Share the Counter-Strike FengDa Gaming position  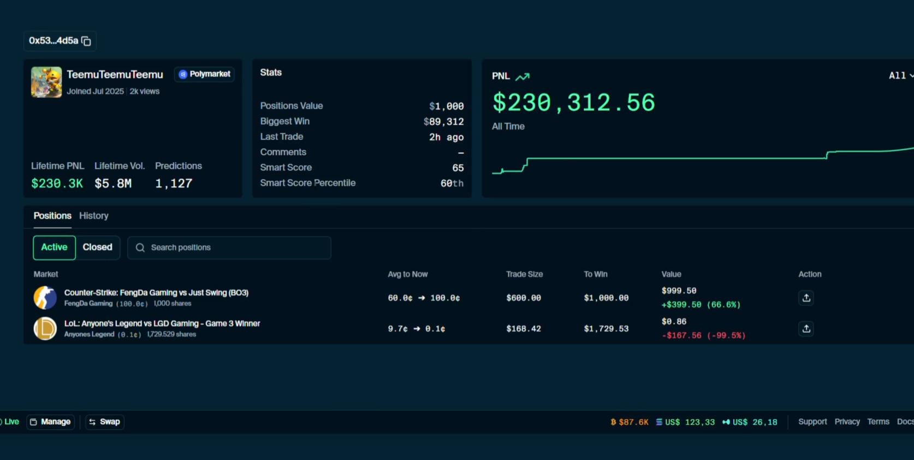pyautogui.click(x=806, y=298)
